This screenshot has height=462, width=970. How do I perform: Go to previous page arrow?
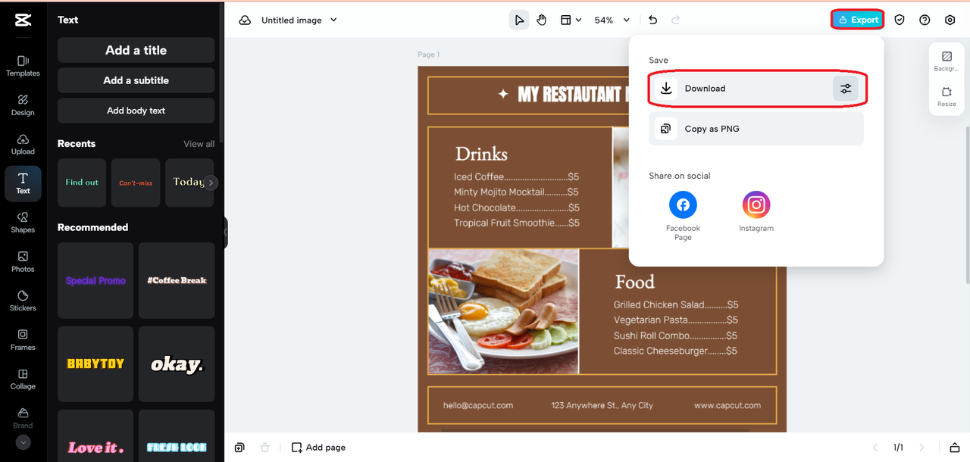click(875, 448)
